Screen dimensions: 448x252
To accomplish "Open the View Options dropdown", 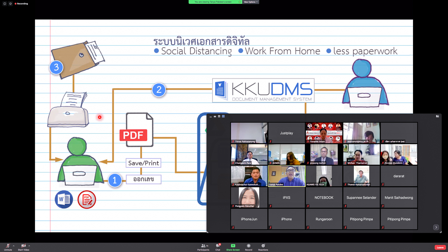I will 251,2.
